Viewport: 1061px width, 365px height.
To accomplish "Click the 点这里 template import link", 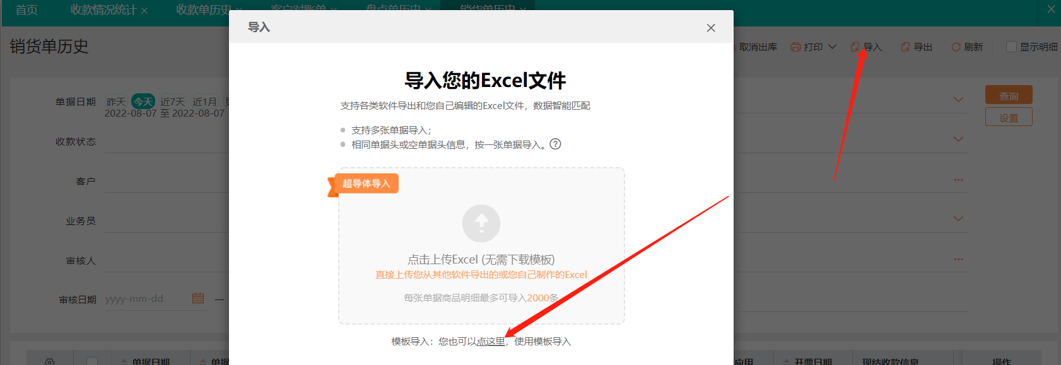I will pyautogui.click(x=491, y=341).
